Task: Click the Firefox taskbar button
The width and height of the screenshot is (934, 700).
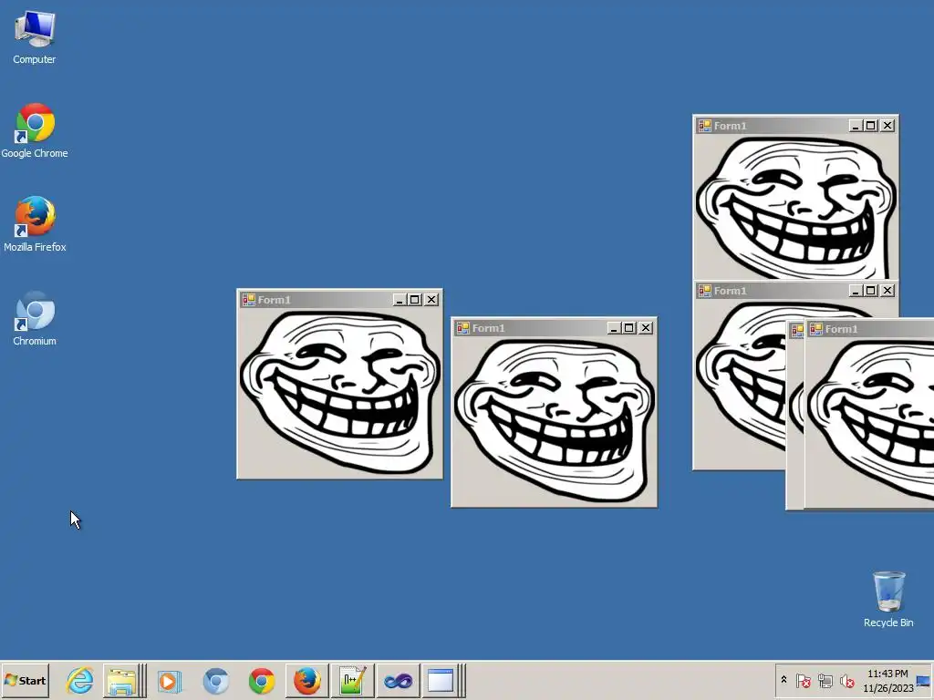Action: [306, 680]
